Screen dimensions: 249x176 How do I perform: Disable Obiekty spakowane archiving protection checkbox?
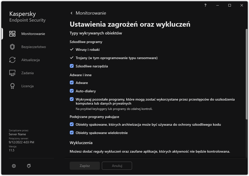pos(71,124)
